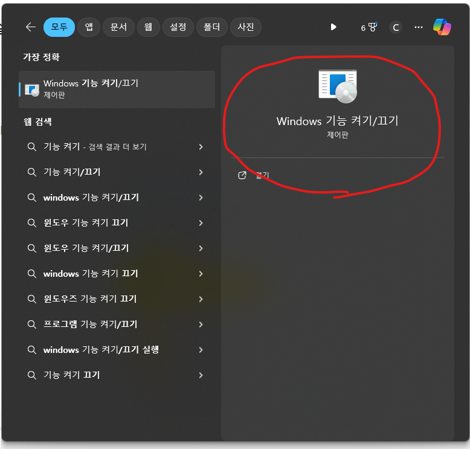Expand chevron for 'windows 기능 켜기/끄기 실행'
Image resolution: width=470 pixels, height=449 pixels.
201,350
